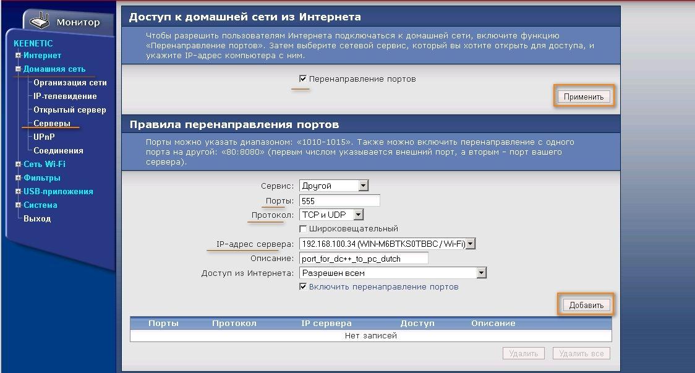Expand the Система tree node

(18, 205)
